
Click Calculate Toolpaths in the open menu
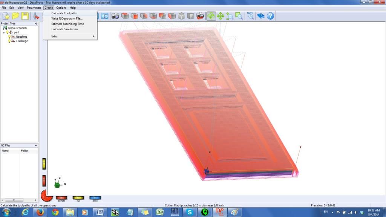click(x=64, y=13)
